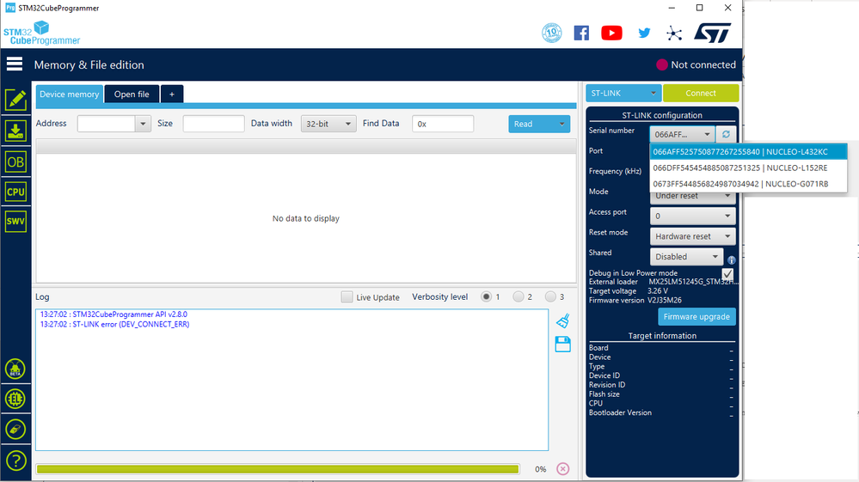Select verbosity level 1
The width and height of the screenshot is (859, 482).
(x=486, y=296)
